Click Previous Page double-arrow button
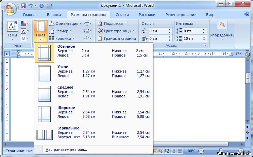This screenshot has width=253, height=157. (248, 127)
